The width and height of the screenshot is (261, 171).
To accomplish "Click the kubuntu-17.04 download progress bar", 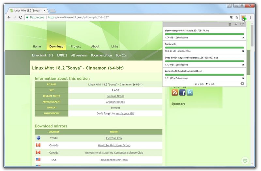I will [205, 75].
